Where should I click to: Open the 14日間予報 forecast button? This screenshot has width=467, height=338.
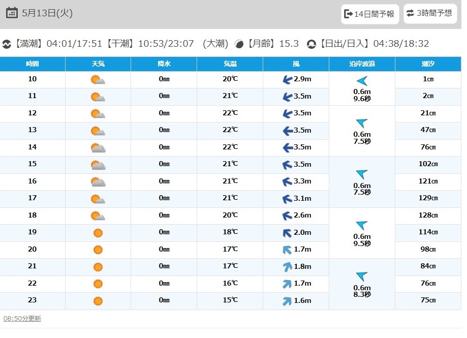point(369,14)
